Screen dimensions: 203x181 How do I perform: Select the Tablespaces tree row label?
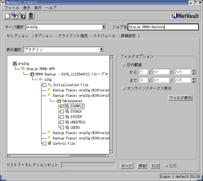[x=72, y=101]
